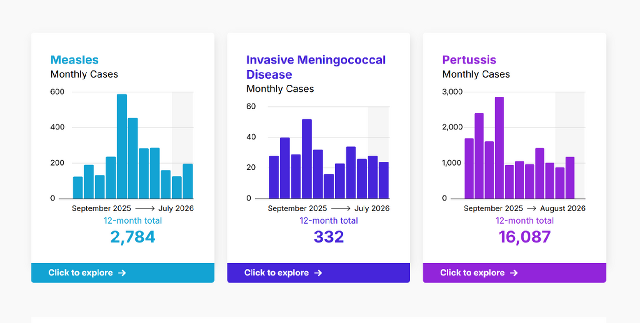This screenshot has width=640, height=323.
Task: Click the '12-month total' label under Measles
Action: [133, 220]
